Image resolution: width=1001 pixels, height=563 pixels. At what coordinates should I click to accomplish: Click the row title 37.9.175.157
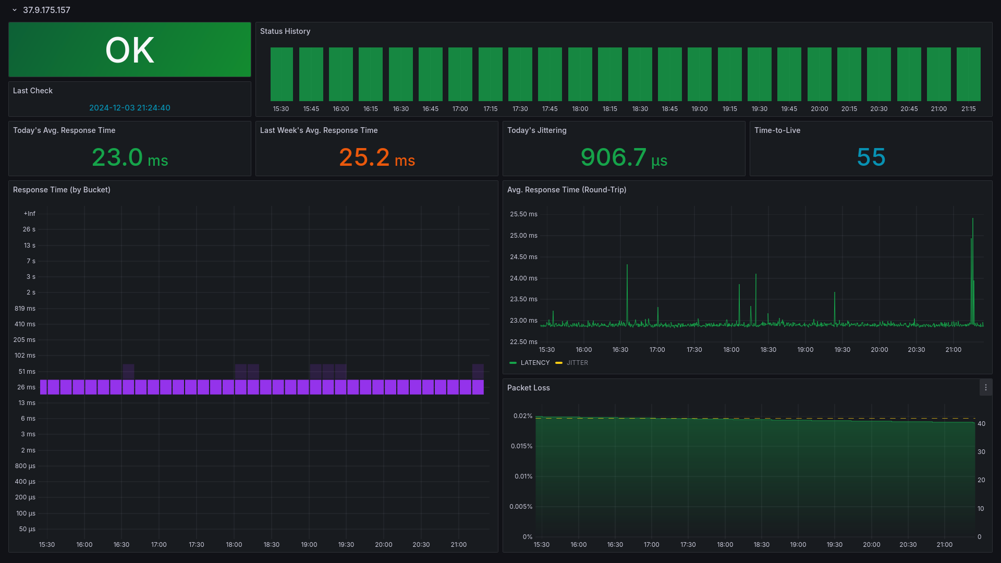tap(46, 10)
